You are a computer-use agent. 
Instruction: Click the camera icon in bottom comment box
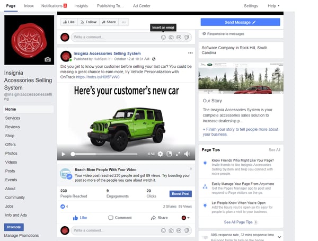coord(171,230)
